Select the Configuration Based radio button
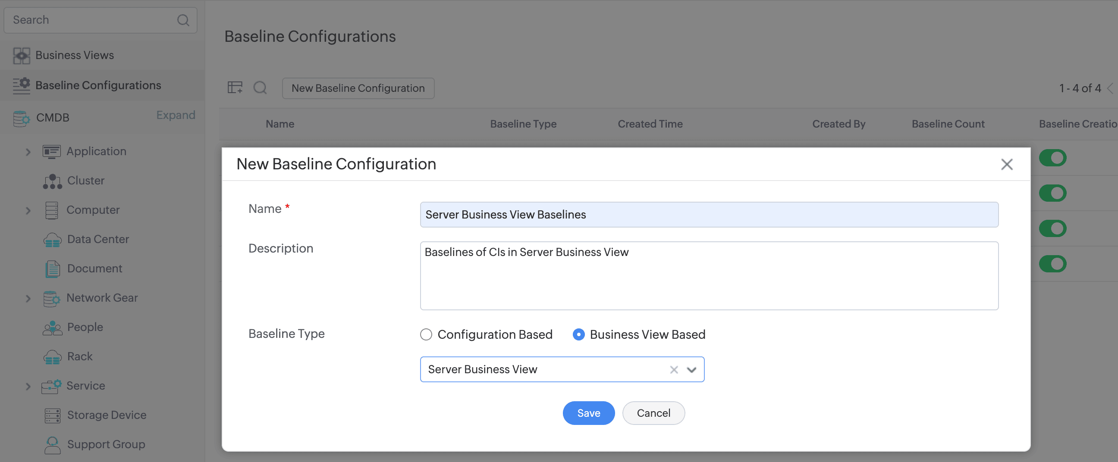The width and height of the screenshot is (1118, 462). [x=426, y=334]
